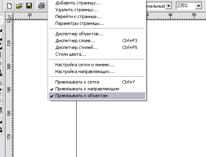Screen dimensions: 206x157
Task: Open Диспетчер объектов menu item
Action: (x=97, y=34)
